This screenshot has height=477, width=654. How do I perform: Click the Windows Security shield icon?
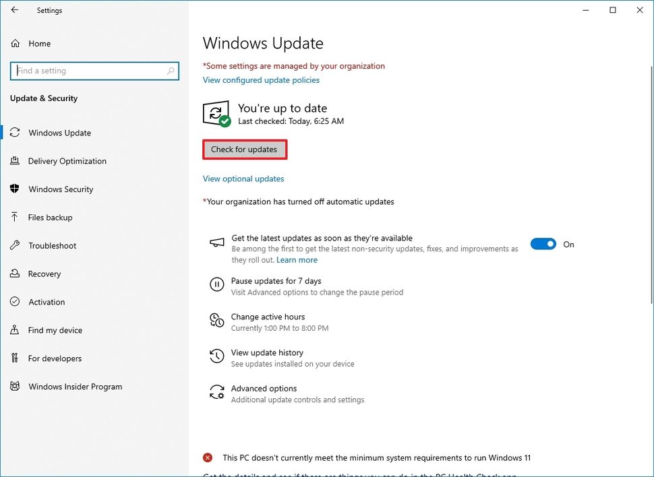[16, 189]
